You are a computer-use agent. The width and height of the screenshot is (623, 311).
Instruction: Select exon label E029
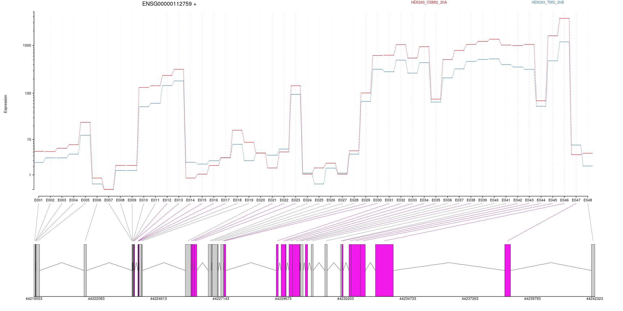pyautogui.click(x=366, y=200)
